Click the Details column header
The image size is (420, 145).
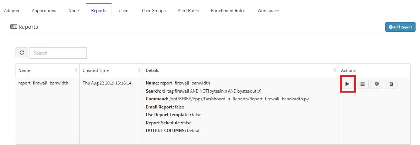coord(240,70)
